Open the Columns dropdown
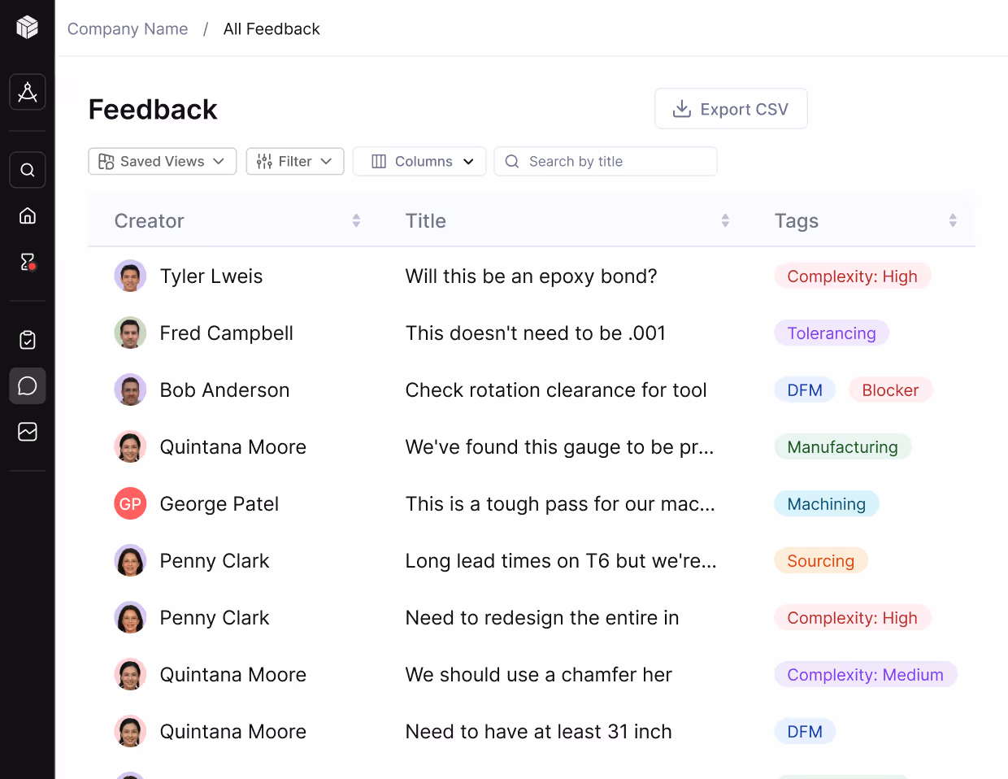The width and height of the screenshot is (1008, 779). click(419, 161)
